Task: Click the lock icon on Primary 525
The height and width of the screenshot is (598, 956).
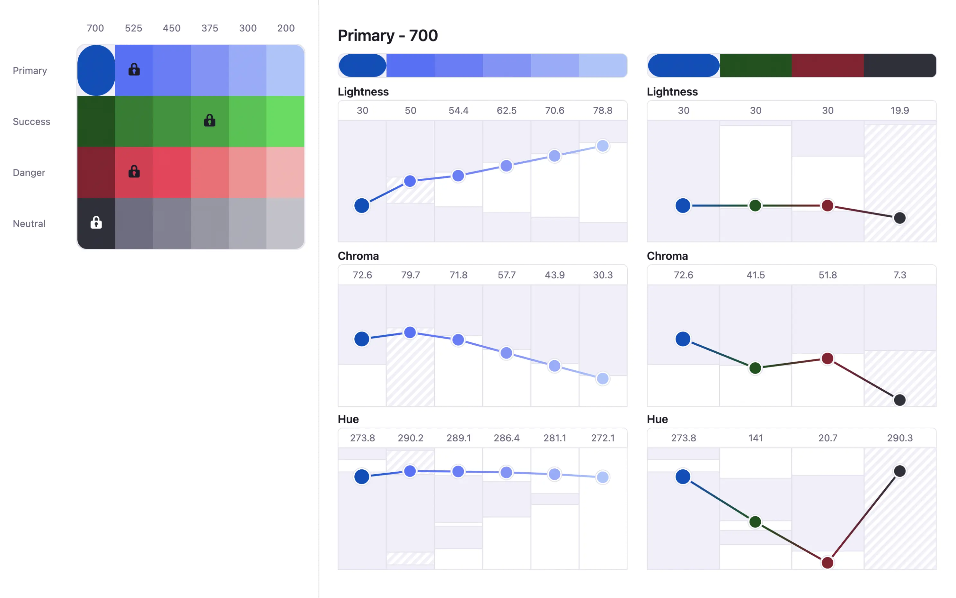Action: 134,70
